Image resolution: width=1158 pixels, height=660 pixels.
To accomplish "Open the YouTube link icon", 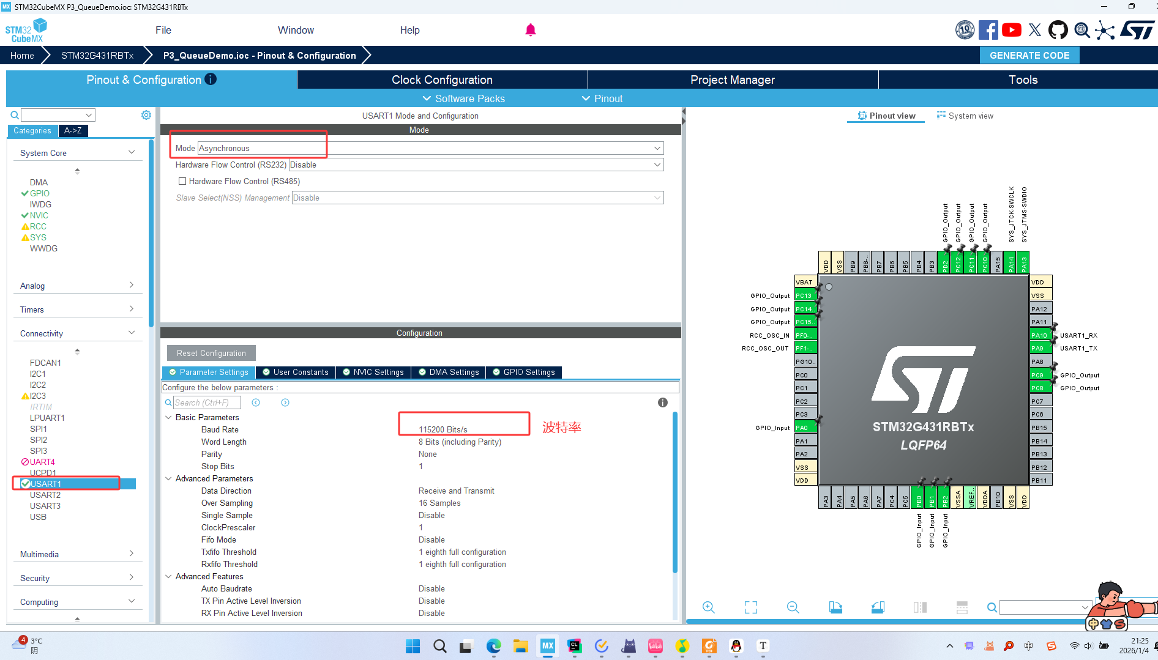I will point(1012,30).
